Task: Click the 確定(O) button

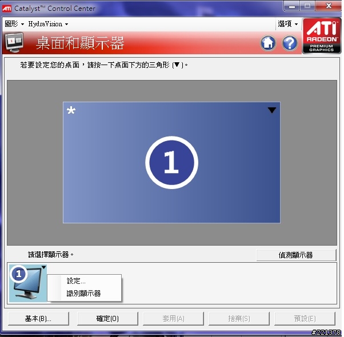Action: (107, 318)
